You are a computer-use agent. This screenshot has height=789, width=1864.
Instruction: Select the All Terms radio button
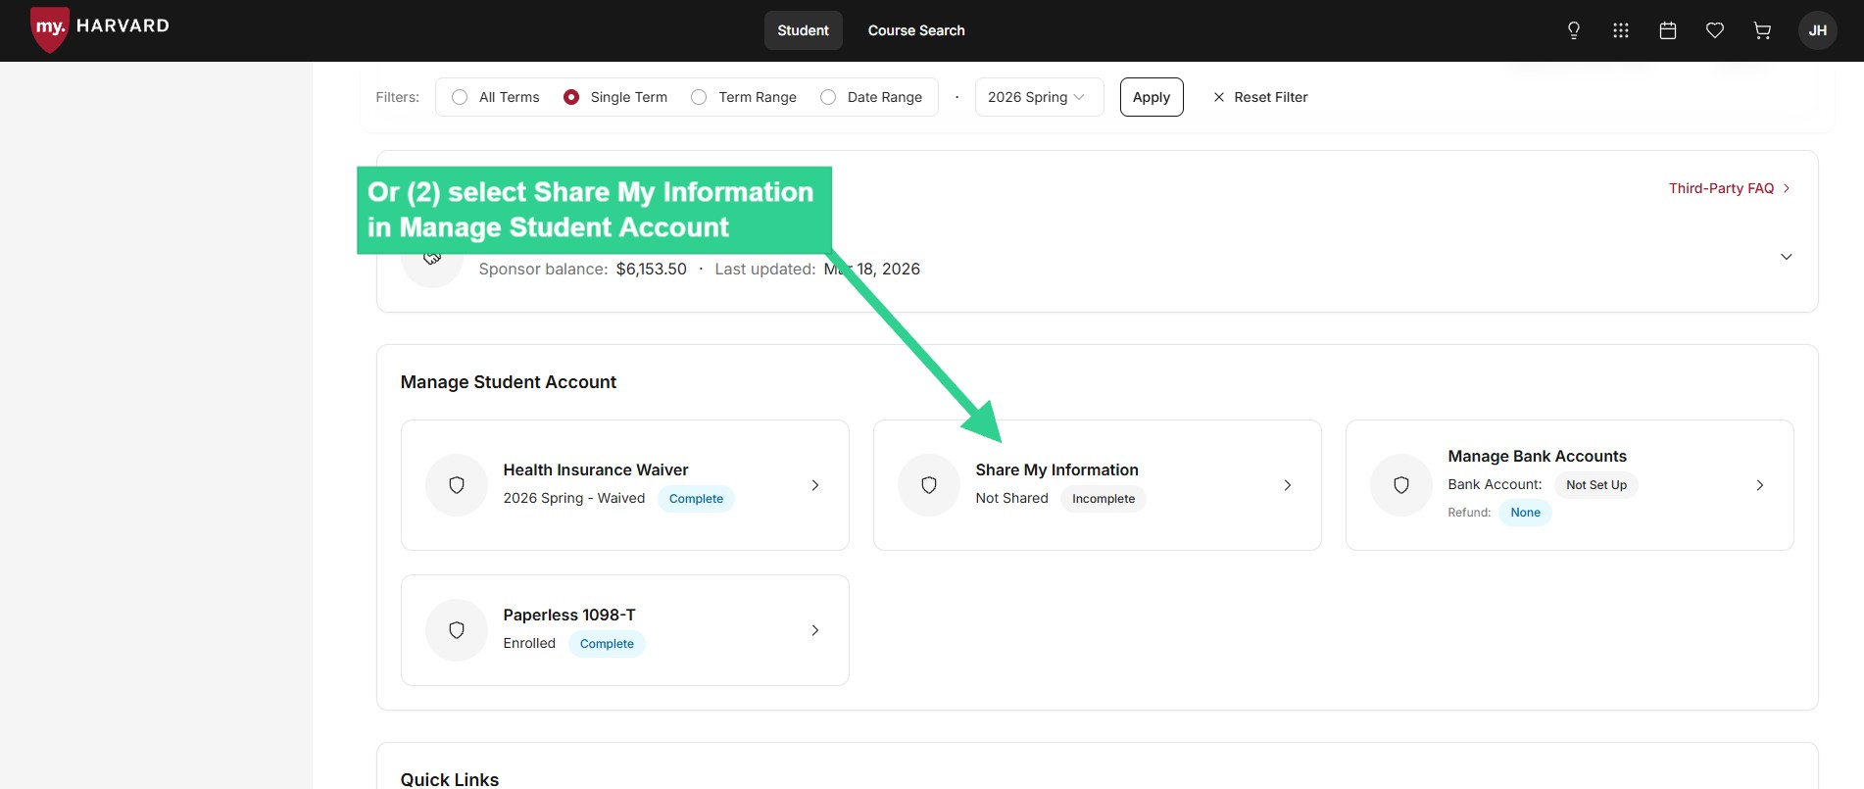pos(460,97)
